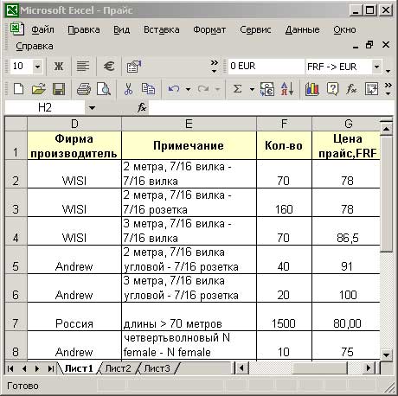
Task: Print the sheet with printer icon
Action: point(84,89)
